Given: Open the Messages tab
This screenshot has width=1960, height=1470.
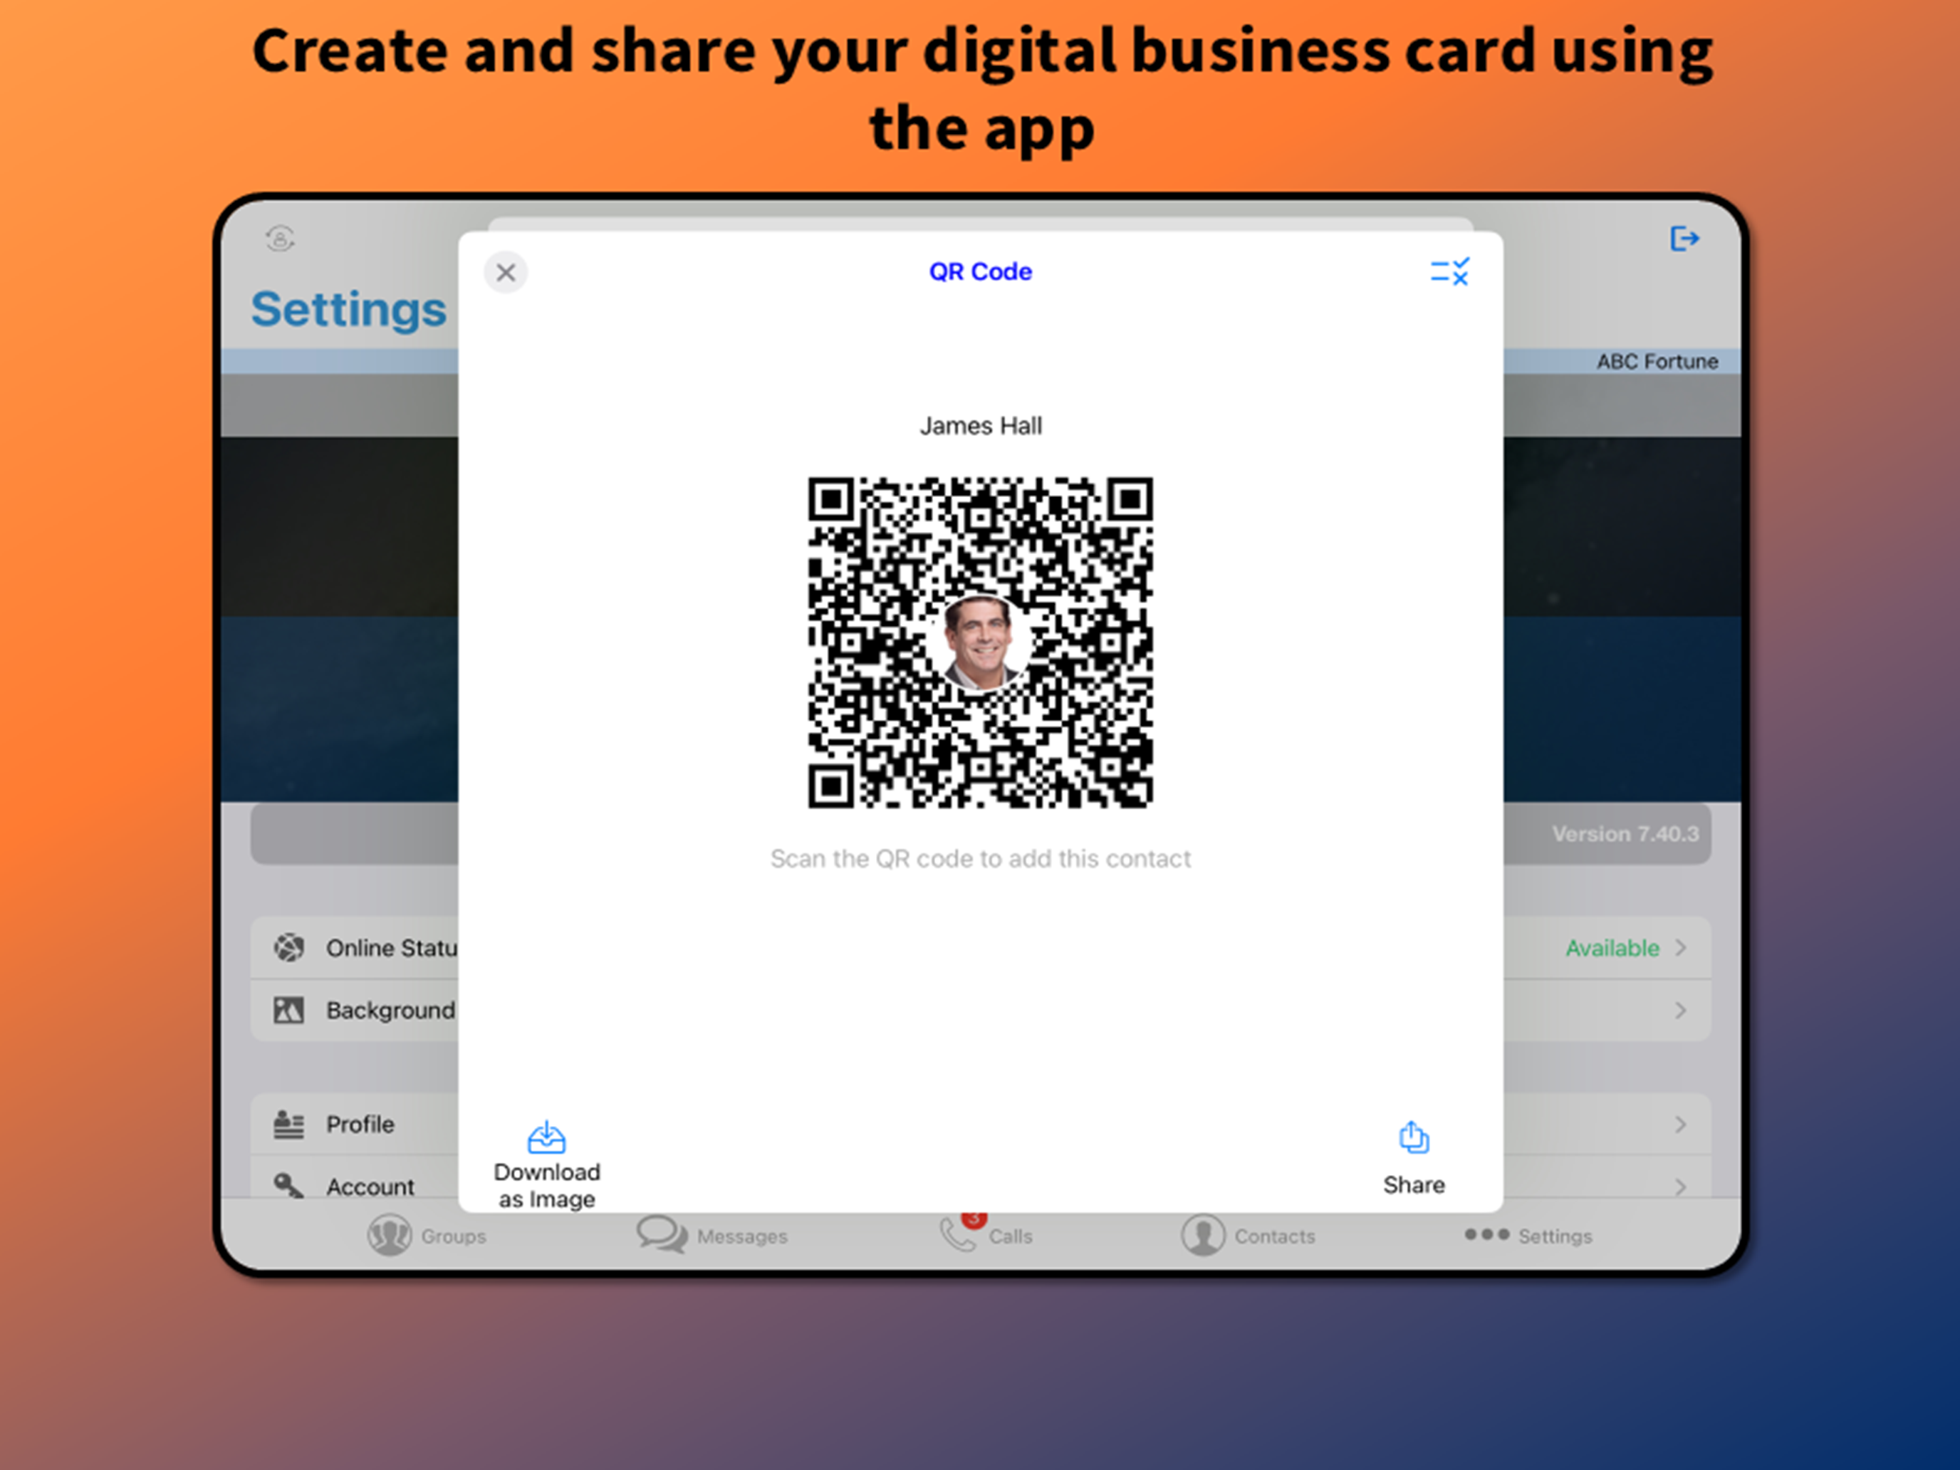Looking at the screenshot, I should click(x=711, y=1235).
